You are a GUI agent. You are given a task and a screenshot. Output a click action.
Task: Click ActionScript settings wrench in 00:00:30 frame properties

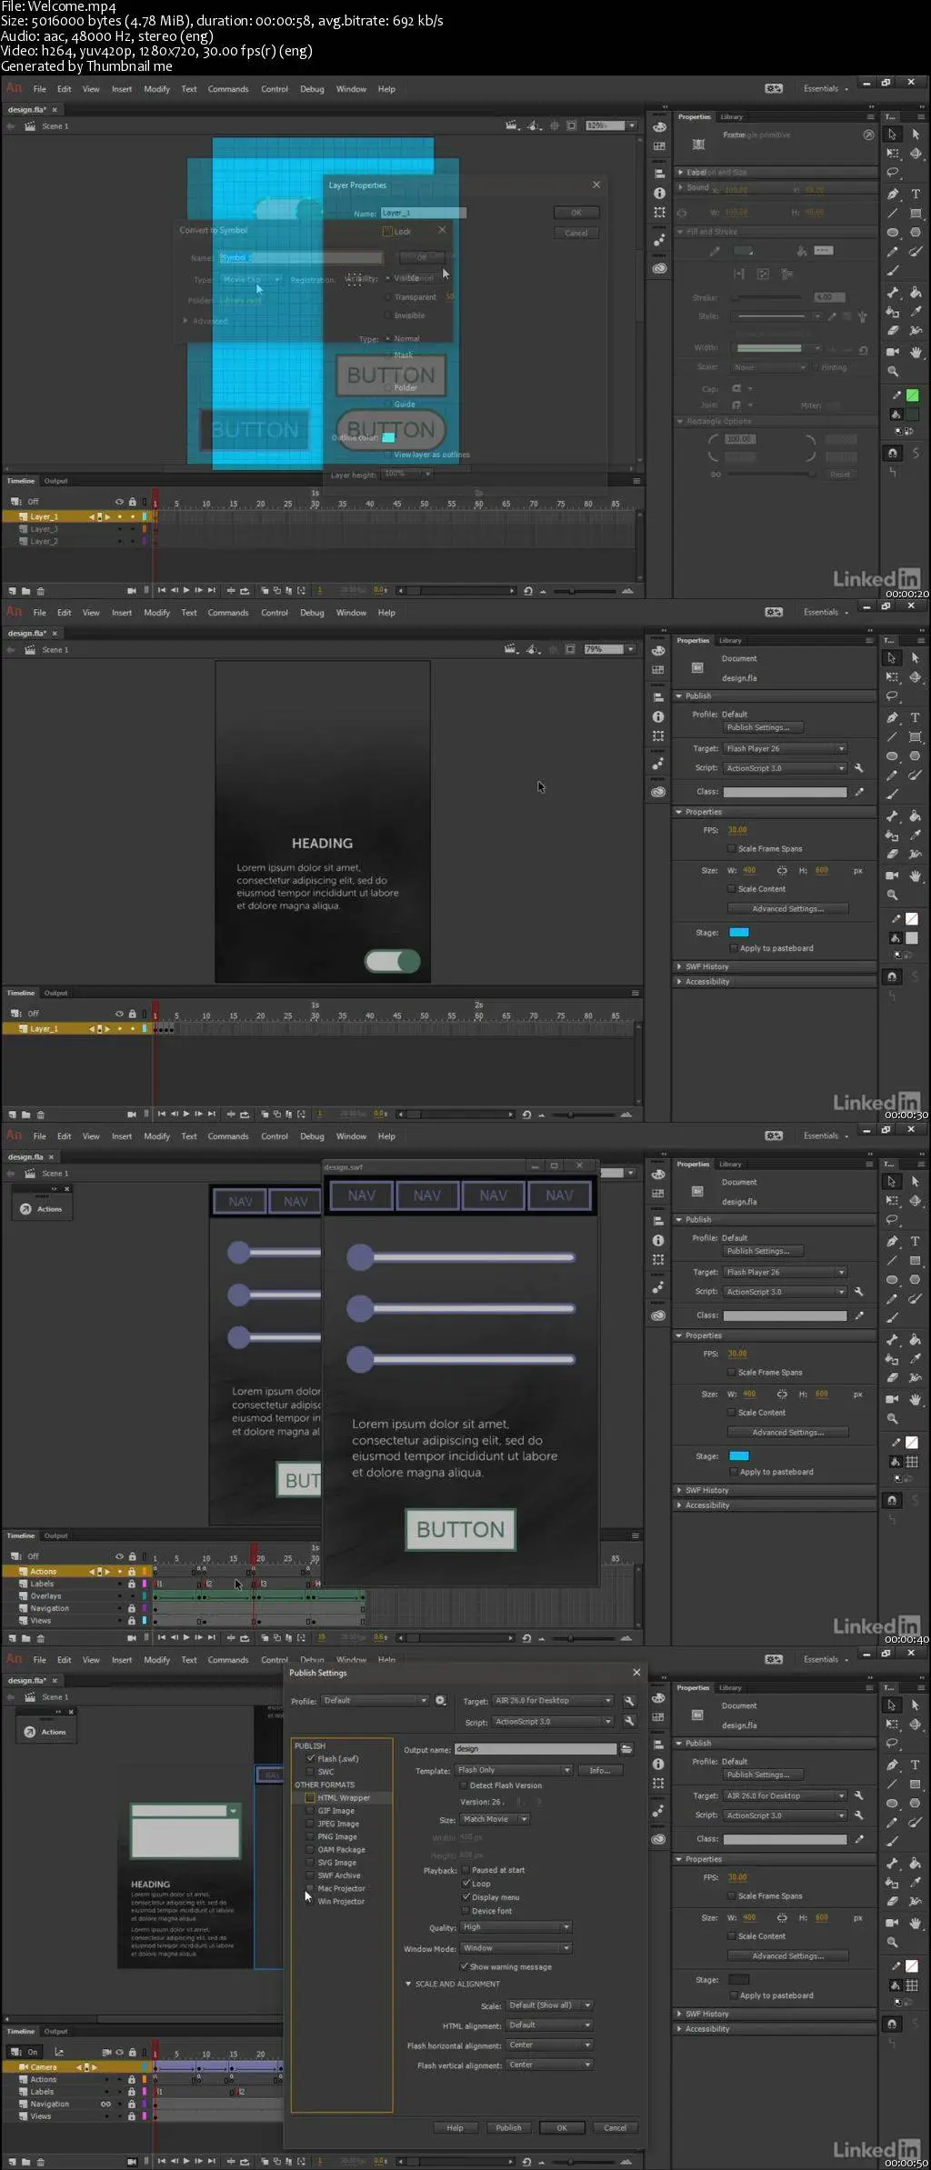click(858, 768)
